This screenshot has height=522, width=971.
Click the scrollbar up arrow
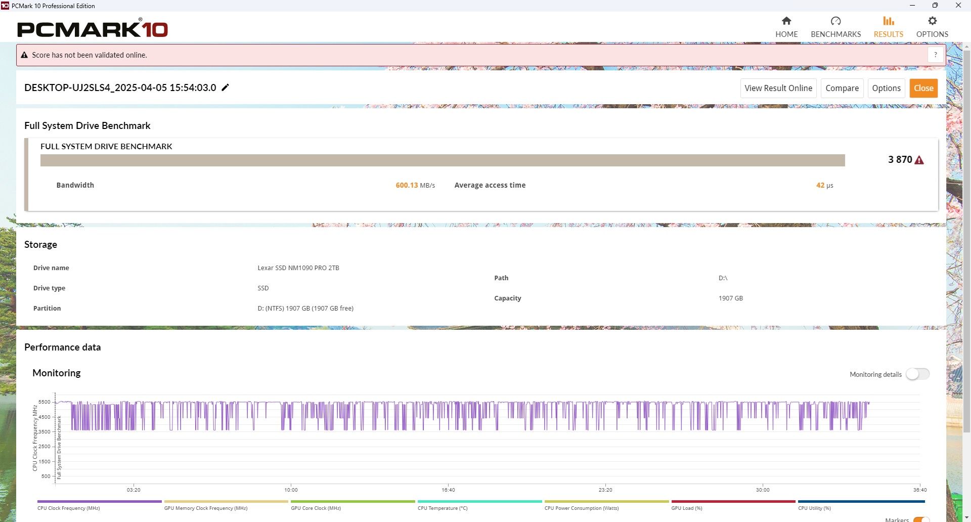(x=966, y=46)
